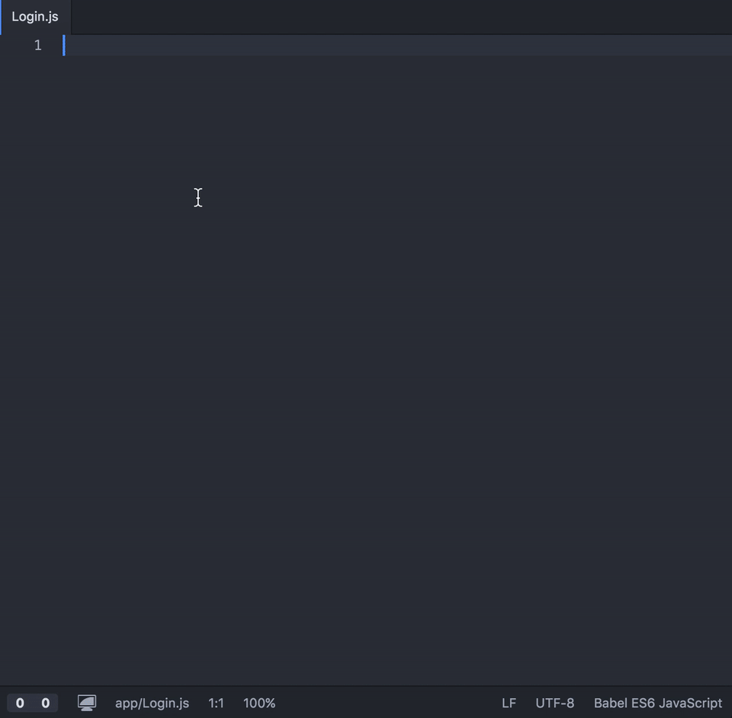Change the UTF-8 file encoding

coord(554,703)
